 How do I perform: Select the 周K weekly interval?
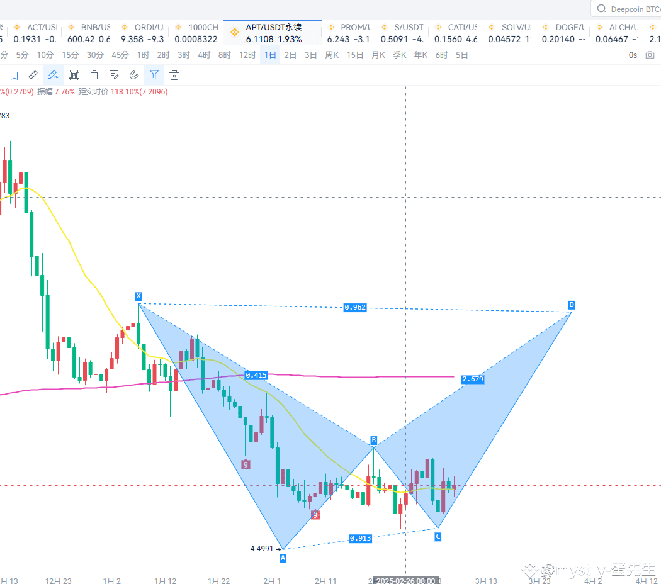[x=330, y=55]
